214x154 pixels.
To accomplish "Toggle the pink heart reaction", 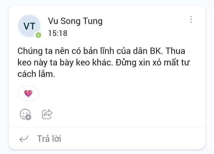I will pos(29,93).
